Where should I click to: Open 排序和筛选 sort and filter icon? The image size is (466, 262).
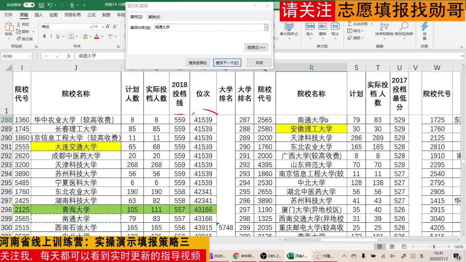click(x=384, y=27)
